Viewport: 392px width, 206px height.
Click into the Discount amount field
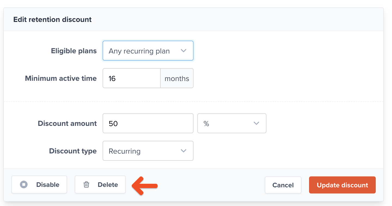click(x=148, y=123)
